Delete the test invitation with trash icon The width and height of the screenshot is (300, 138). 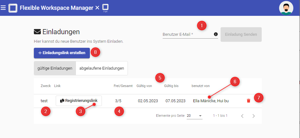tap(248, 101)
